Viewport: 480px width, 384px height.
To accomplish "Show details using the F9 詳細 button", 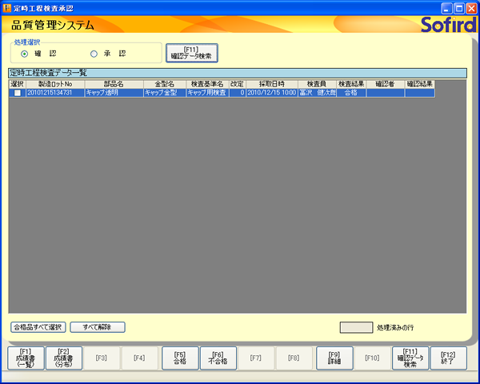I will (x=334, y=357).
